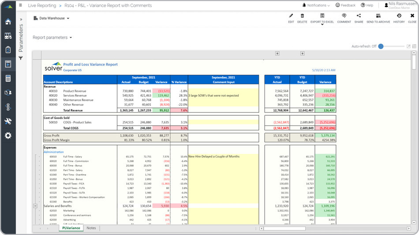Click the calculator icon in left sidebar
The width and height of the screenshot is (419, 235).
7,78
